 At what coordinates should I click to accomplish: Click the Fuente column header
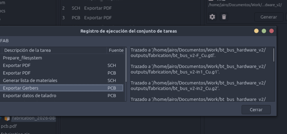pyautogui.click(x=116, y=50)
